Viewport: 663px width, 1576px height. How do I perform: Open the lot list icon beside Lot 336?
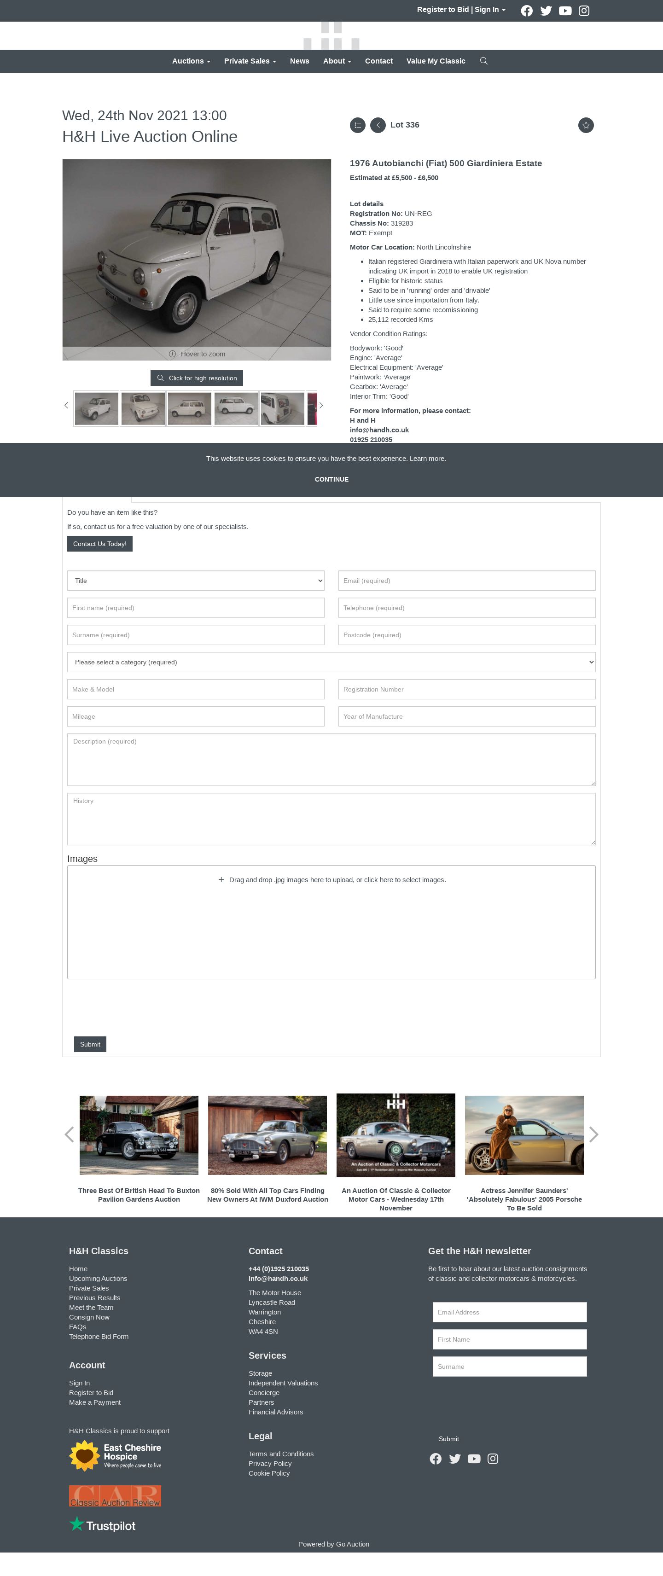[358, 125]
